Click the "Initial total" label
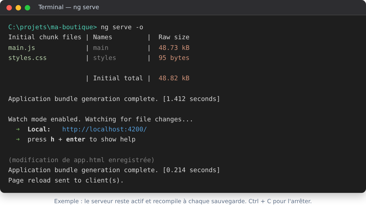 click(x=118, y=78)
